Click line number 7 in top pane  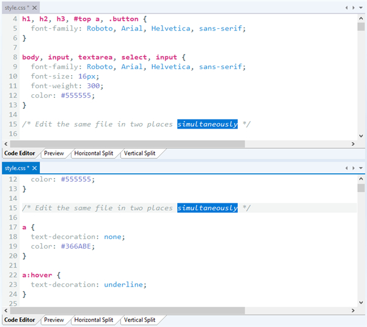click(15, 48)
